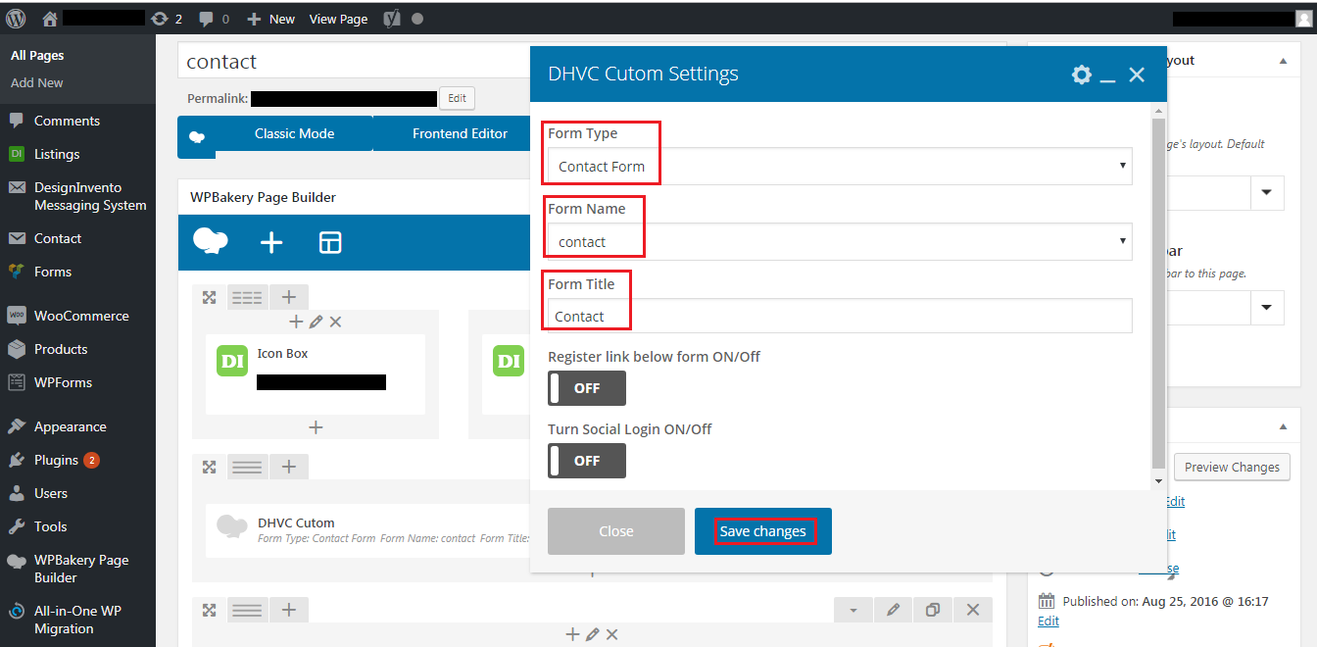Screen dimensions: 1317x647
Task: Open the updates icon showing 2
Action: pos(160,19)
